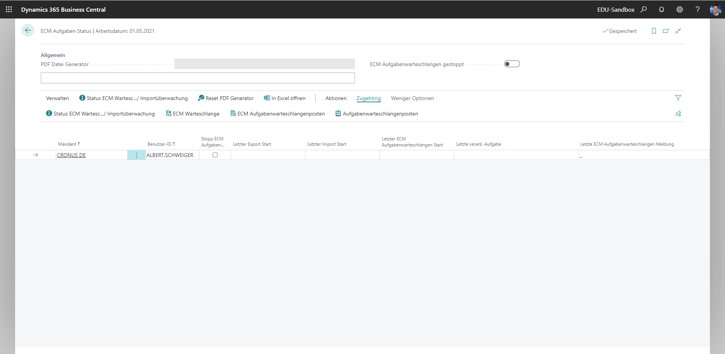This screenshot has width=725, height=354.
Task: Open the Aktionen menu
Action: pyautogui.click(x=336, y=98)
